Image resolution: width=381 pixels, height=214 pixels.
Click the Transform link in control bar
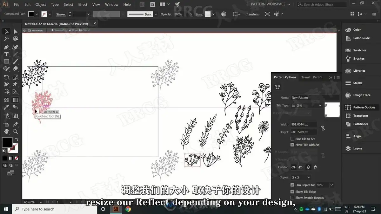coord(253,14)
